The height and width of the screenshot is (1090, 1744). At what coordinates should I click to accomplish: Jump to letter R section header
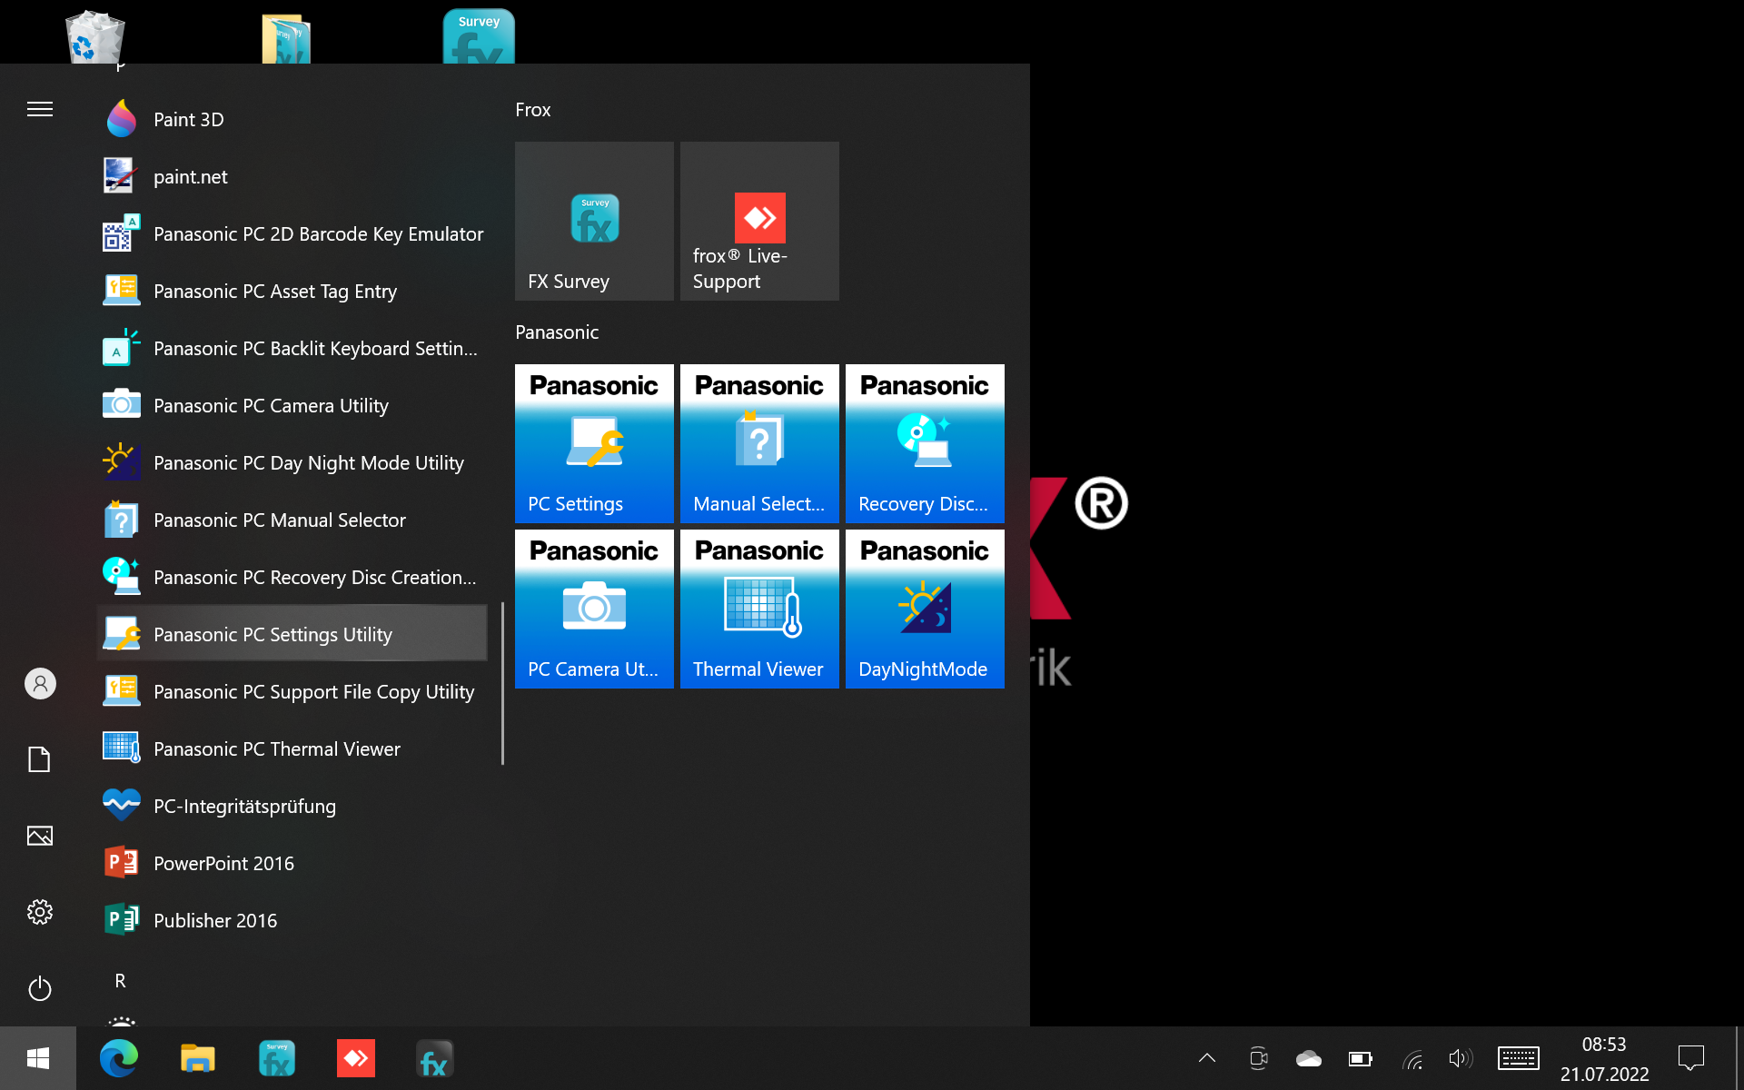coord(120,981)
